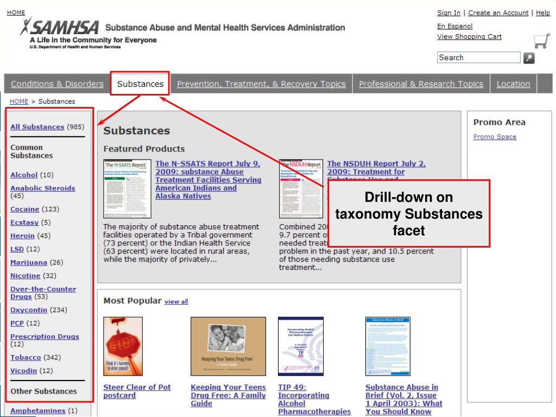The height and width of the screenshot is (417, 556).
Task: Click Create an Account link
Action: point(498,13)
